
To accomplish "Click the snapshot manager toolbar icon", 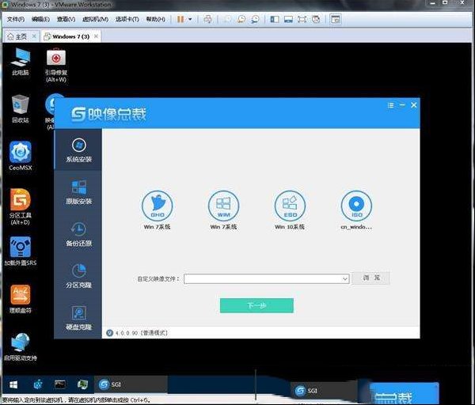I will point(255,19).
